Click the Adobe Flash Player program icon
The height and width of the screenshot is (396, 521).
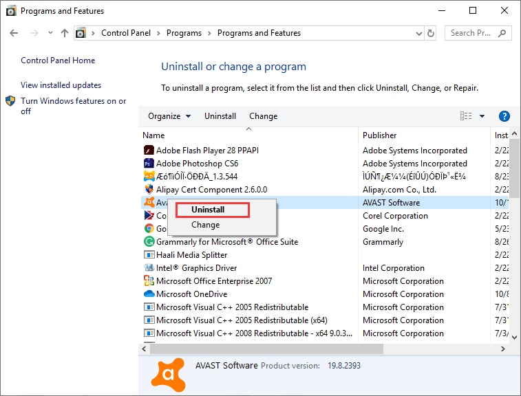coord(149,151)
